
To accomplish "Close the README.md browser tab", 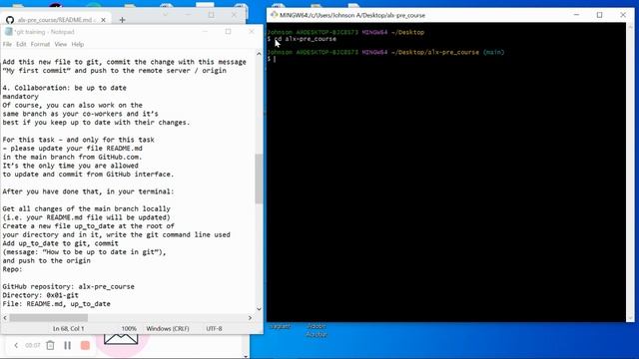I will pos(103,20).
